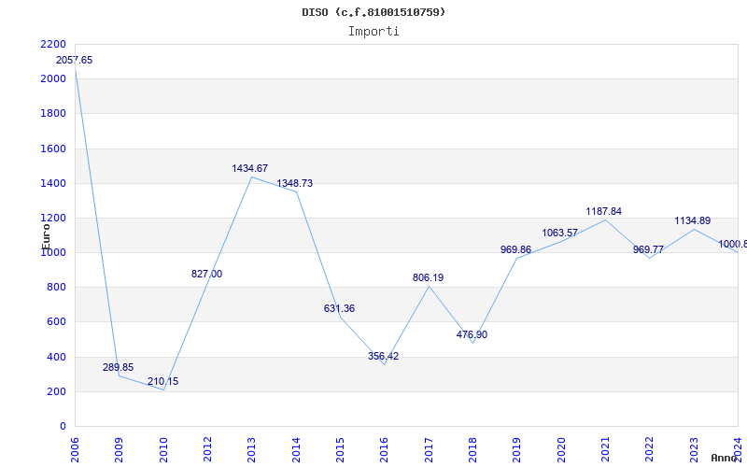Image resolution: width=747 pixels, height=467 pixels.
Task: Click the y-axis value 200
Action: [x=56, y=391]
